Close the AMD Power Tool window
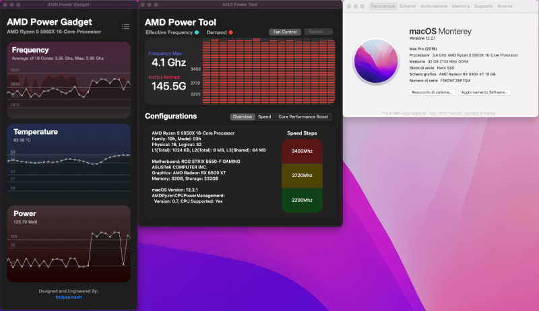Image resolution: width=539 pixels, height=311 pixels. [x=142, y=5]
